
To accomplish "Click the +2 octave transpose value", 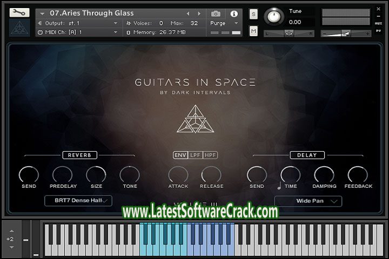I will pos(10,239).
